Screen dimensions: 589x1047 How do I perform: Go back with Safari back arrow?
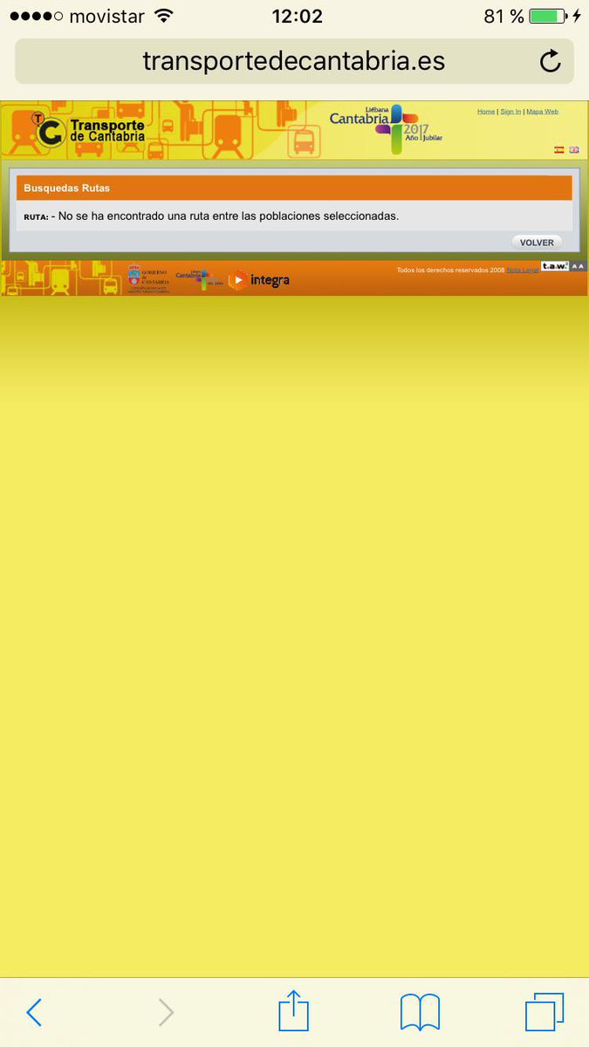tap(34, 1012)
